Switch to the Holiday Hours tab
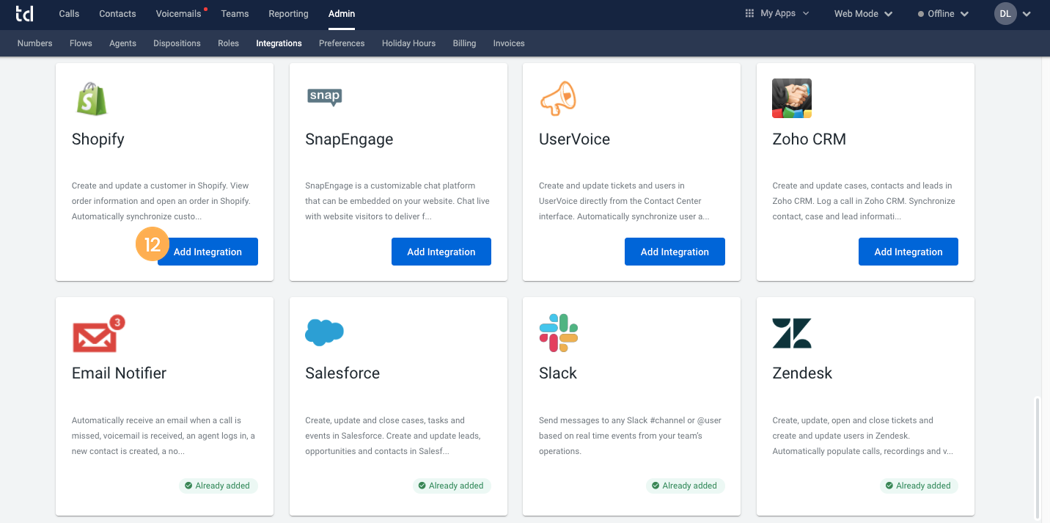1050x523 pixels. (x=408, y=43)
